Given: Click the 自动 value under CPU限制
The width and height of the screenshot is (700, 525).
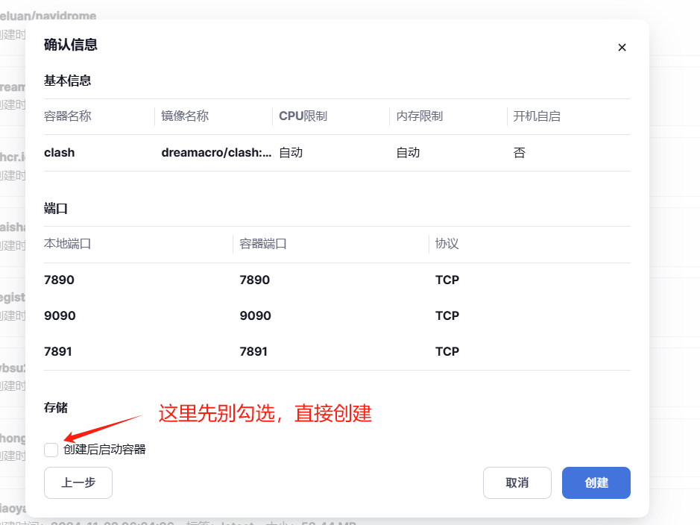Looking at the screenshot, I should click(x=291, y=153).
